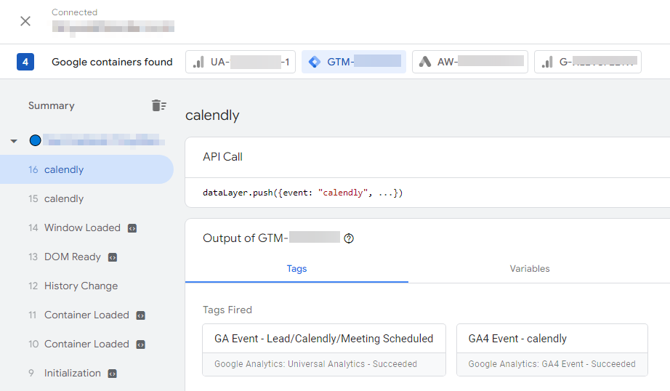Select the AW Google Ads container chip

pos(470,62)
